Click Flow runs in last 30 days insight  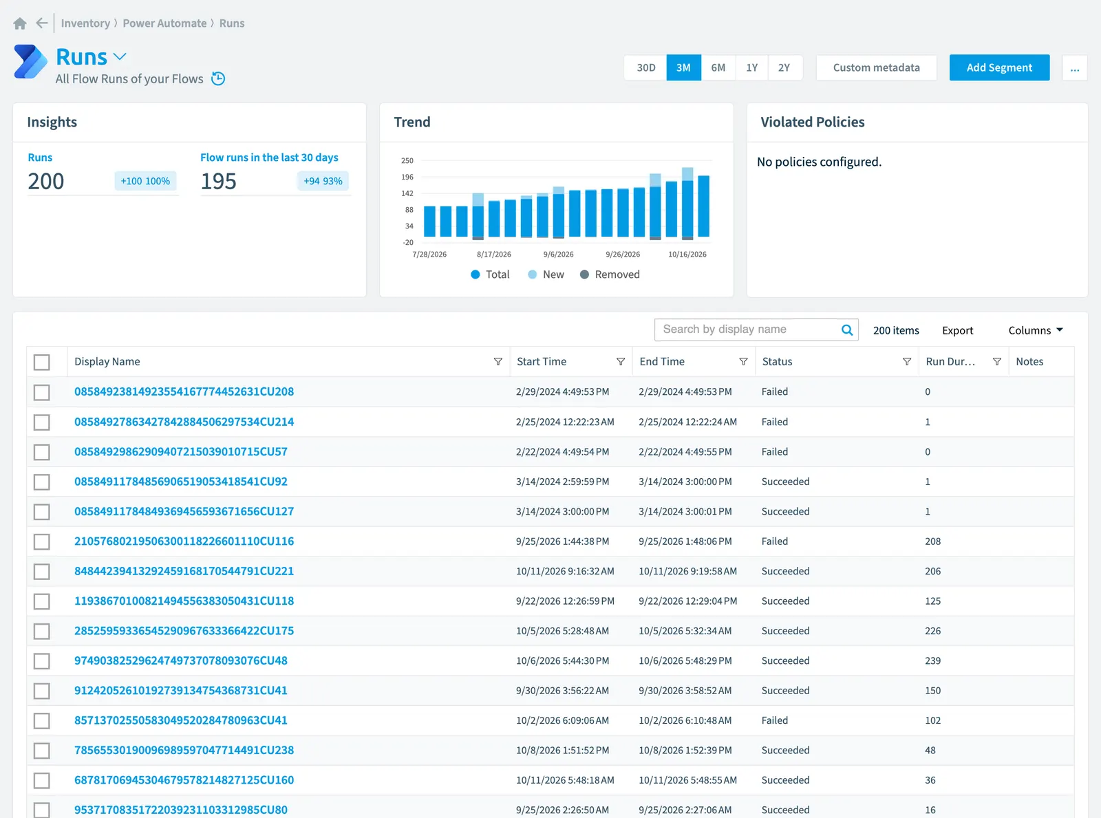pos(269,158)
